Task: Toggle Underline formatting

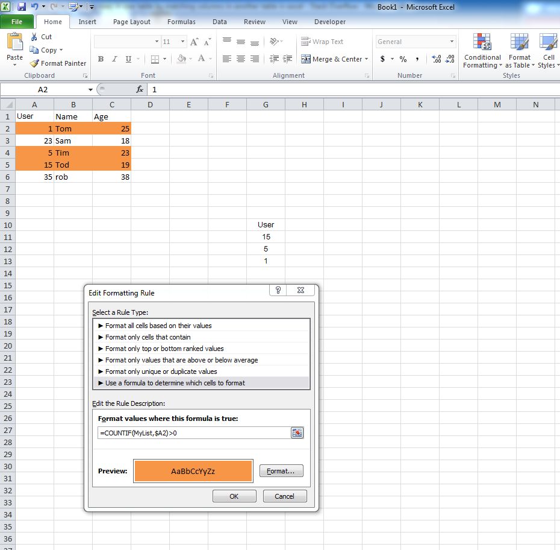Action: pos(128,59)
